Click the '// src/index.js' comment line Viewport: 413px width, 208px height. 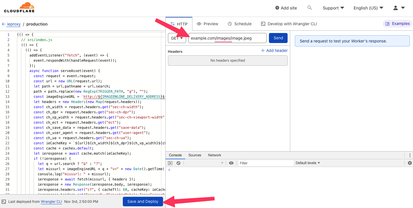37,40
